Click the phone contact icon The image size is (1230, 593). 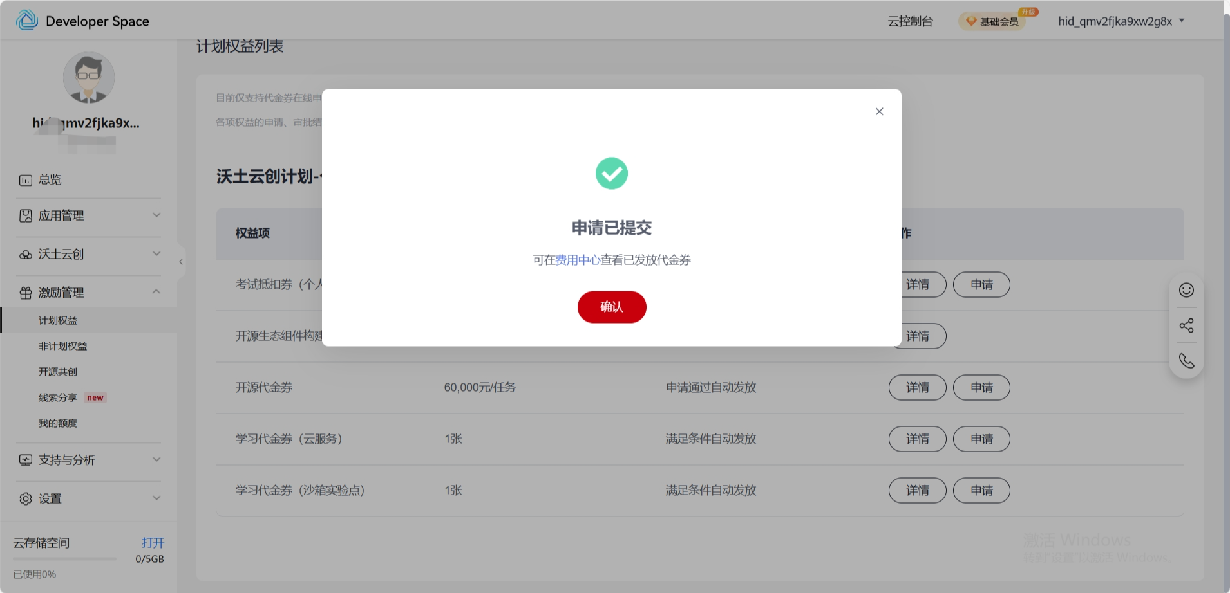tap(1186, 361)
